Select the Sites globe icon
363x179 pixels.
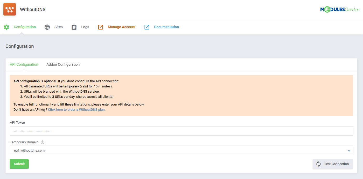[47, 27]
